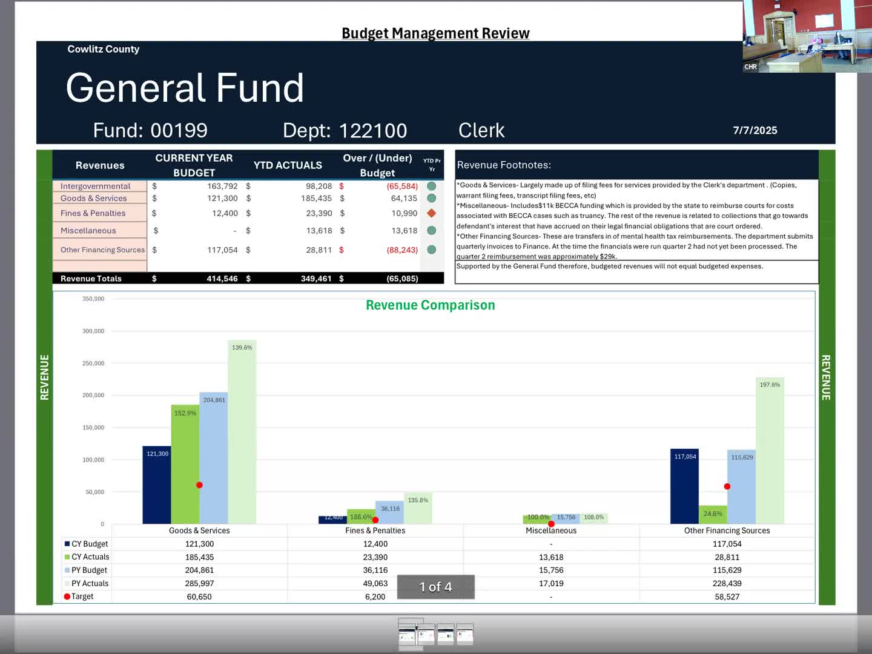Click the "188.6%" bar label
The height and width of the screenshot is (654, 872).
click(x=362, y=517)
